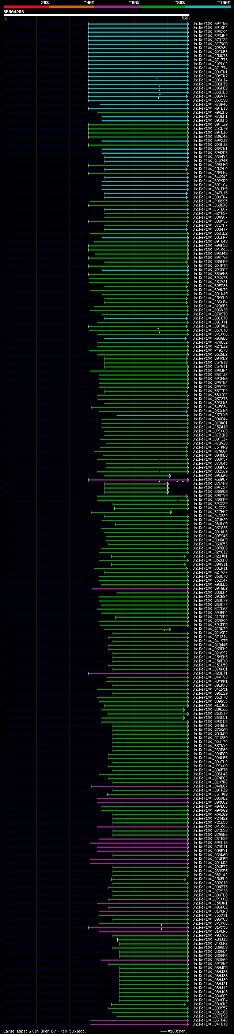Open entry UniRef100_Q9LKL8
The width and height of the screenshot is (234, 1034).
pyautogui.click(x=210, y=532)
